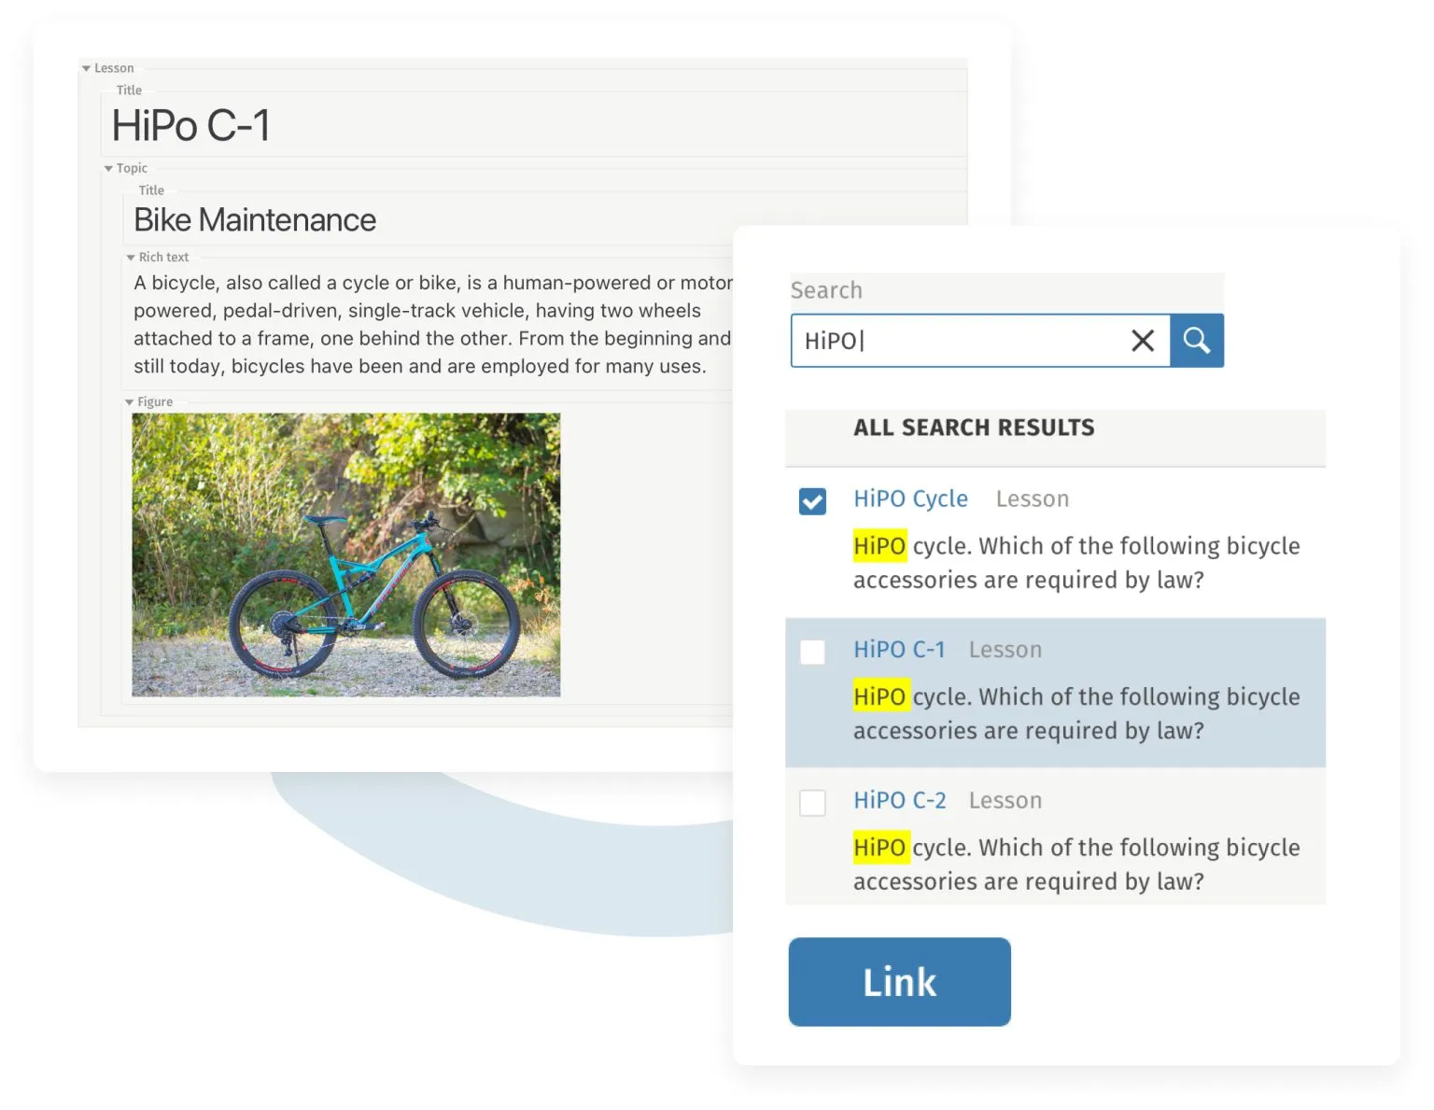Collapse the Rich text section triangle
Image resolution: width=1434 pixels, height=1110 pixels.
(x=131, y=258)
